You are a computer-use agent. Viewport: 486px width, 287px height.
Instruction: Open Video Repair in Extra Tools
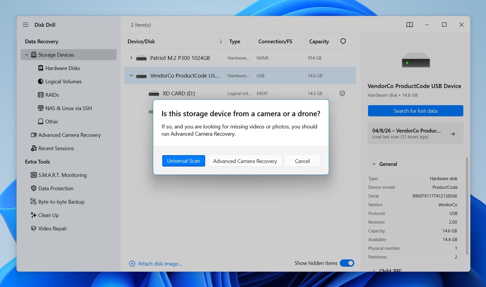(x=52, y=229)
